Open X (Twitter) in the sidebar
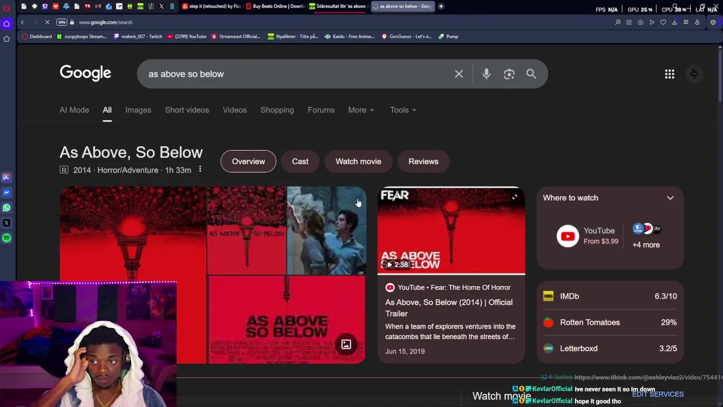Screen dimensions: 723x407 [7, 223]
